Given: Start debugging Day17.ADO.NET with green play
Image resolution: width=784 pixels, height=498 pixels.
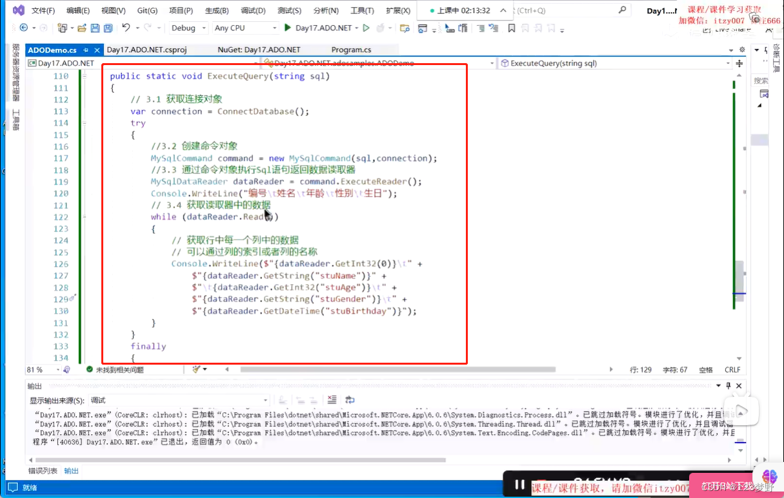Looking at the screenshot, I should 287,28.
